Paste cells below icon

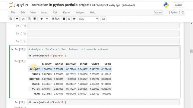pos(35,19)
